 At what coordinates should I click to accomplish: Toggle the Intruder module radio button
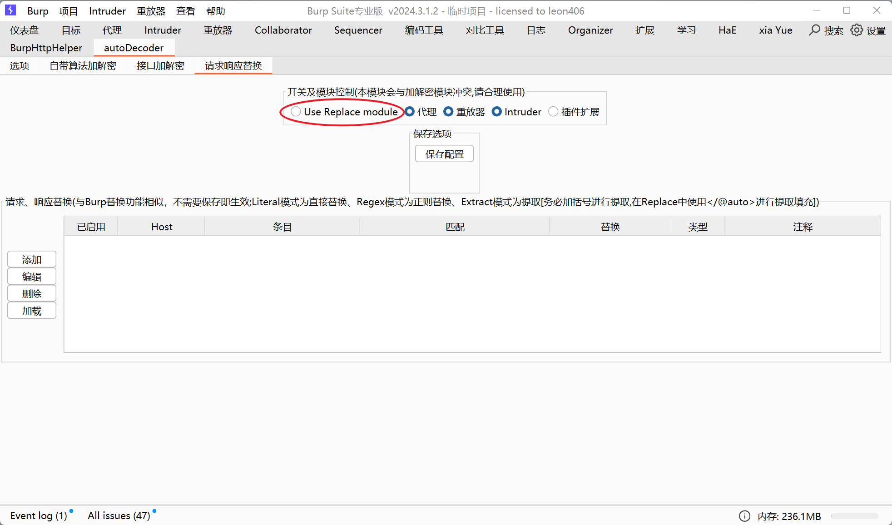(497, 112)
